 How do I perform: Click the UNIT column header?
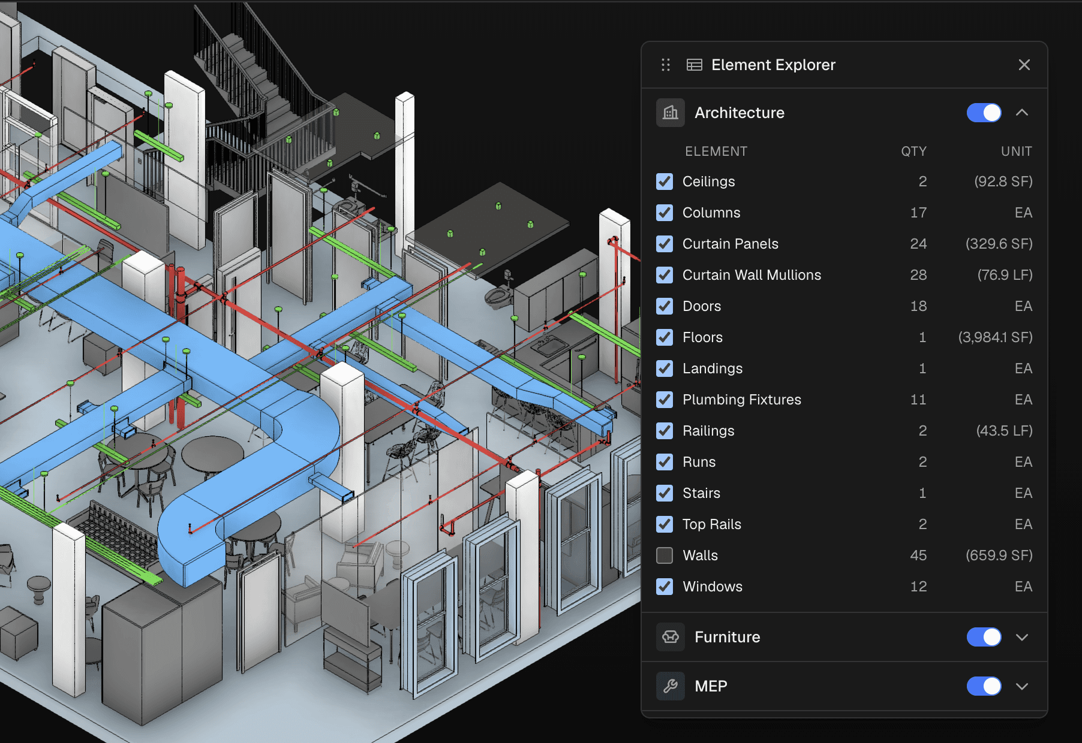1016,152
